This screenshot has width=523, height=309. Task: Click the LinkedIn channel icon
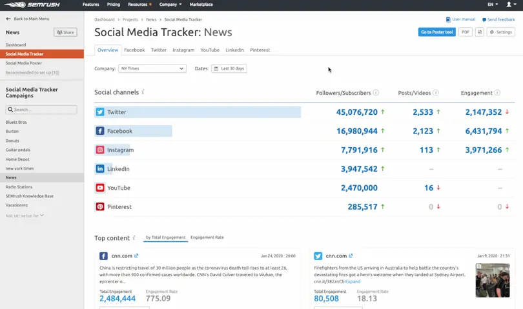coord(100,169)
